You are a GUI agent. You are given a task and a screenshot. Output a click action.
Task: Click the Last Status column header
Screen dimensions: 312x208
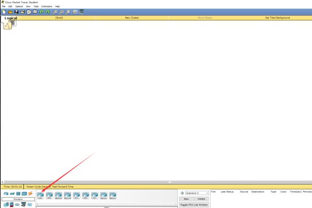coord(227,192)
